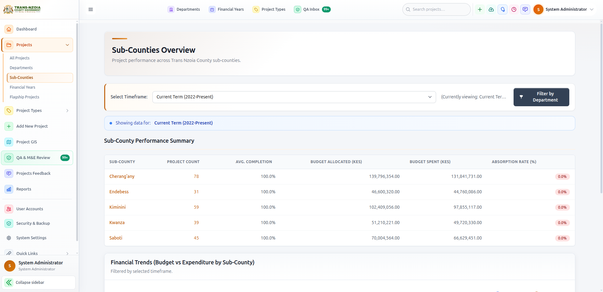Click the Project Types tag icon in sidebar

click(9, 111)
